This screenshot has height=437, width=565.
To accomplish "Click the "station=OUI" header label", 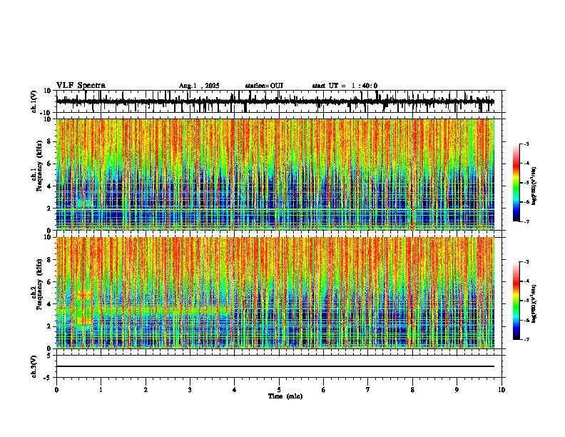I will 264,86.
